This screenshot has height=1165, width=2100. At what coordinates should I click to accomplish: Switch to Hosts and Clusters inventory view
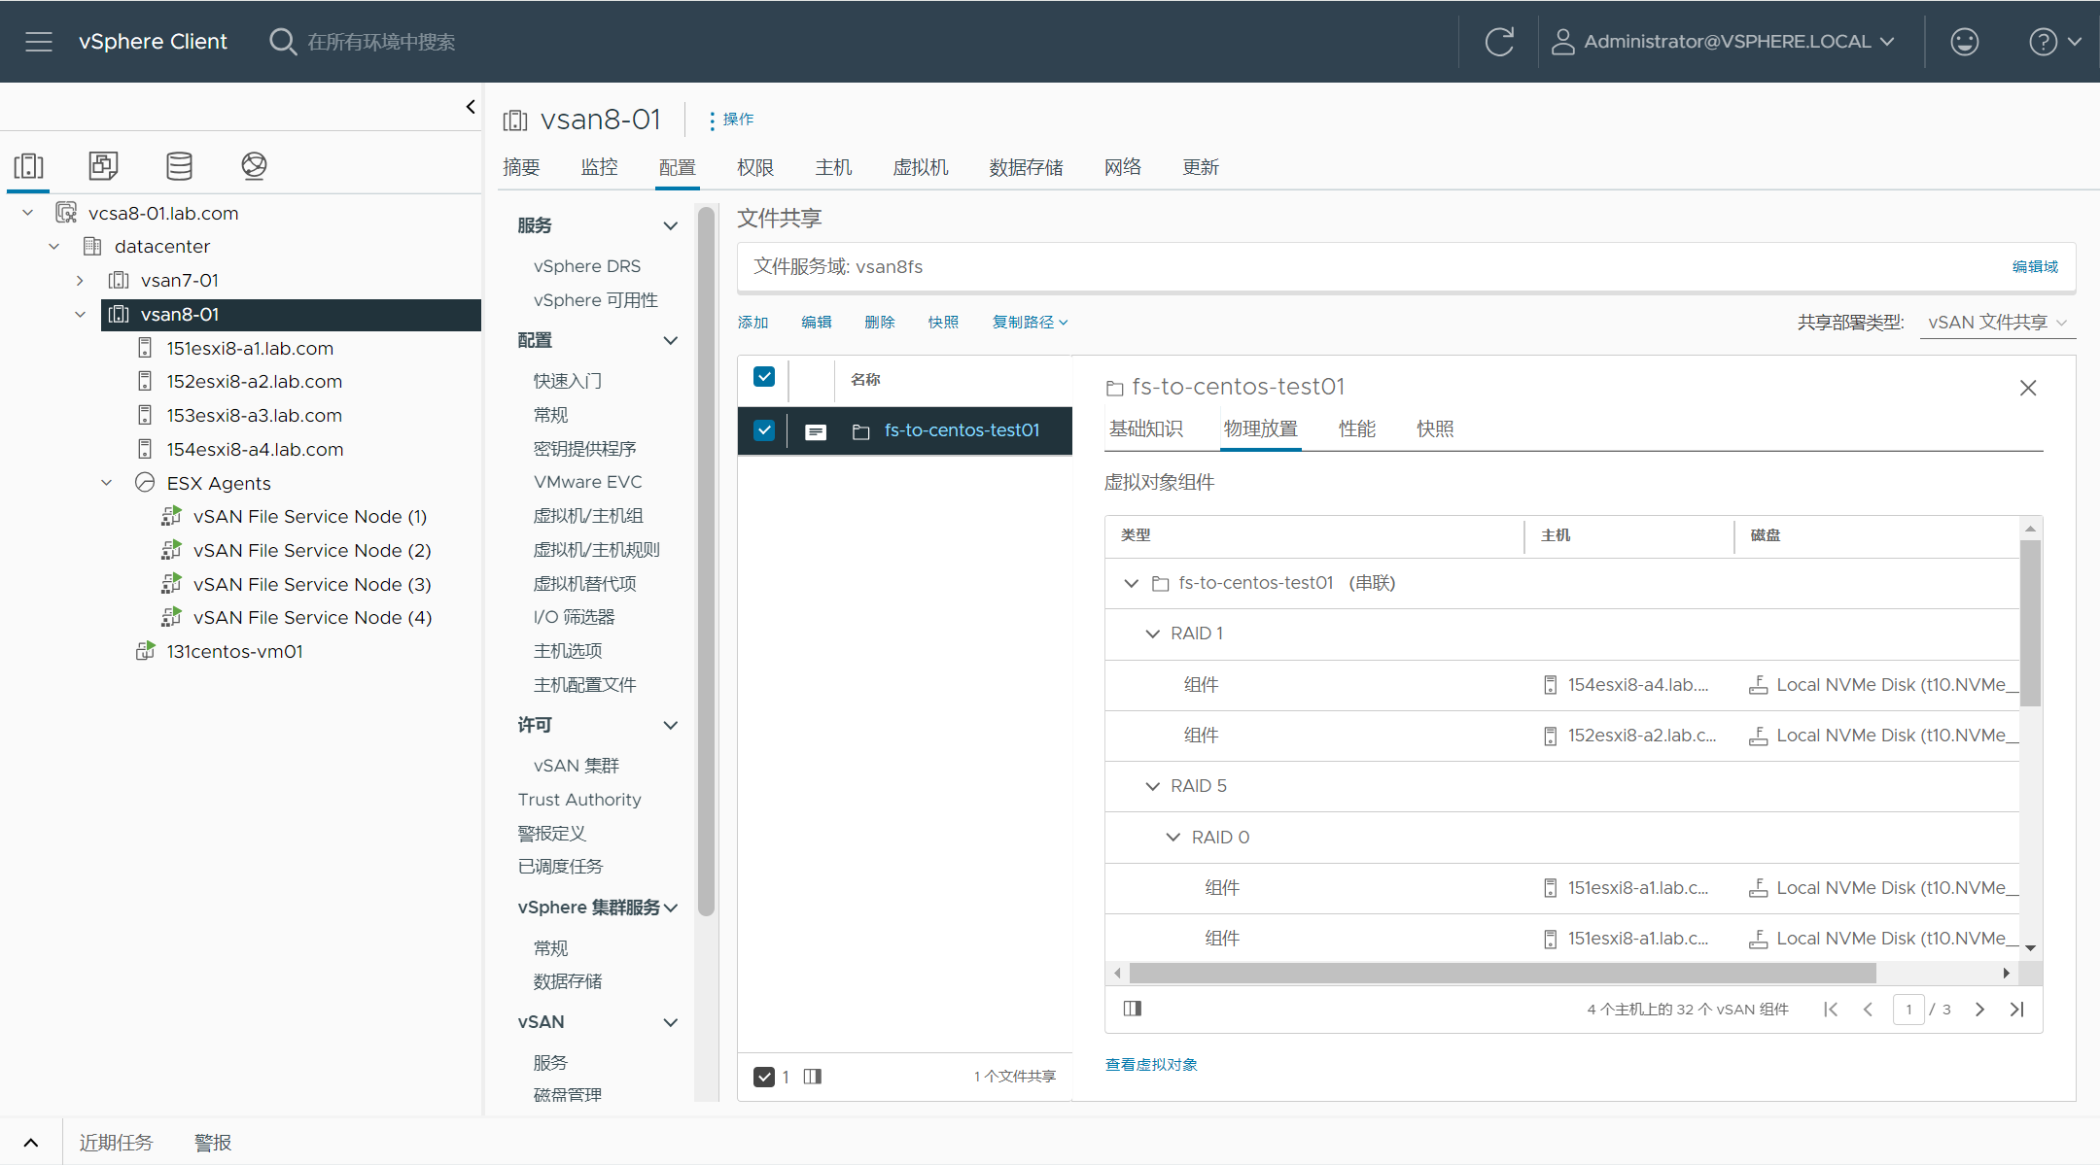[28, 166]
